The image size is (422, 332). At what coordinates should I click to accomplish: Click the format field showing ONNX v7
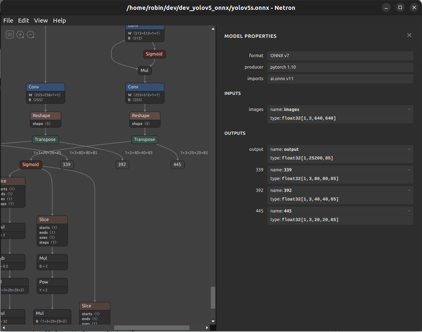[340, 56]
